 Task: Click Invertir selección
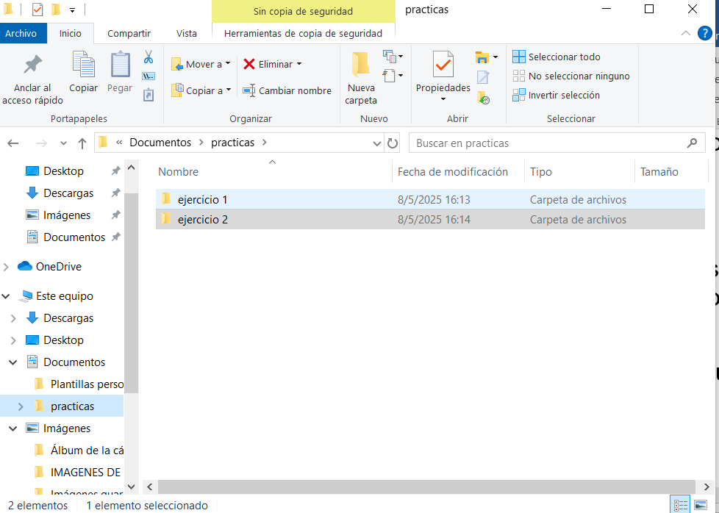[563, 95]
